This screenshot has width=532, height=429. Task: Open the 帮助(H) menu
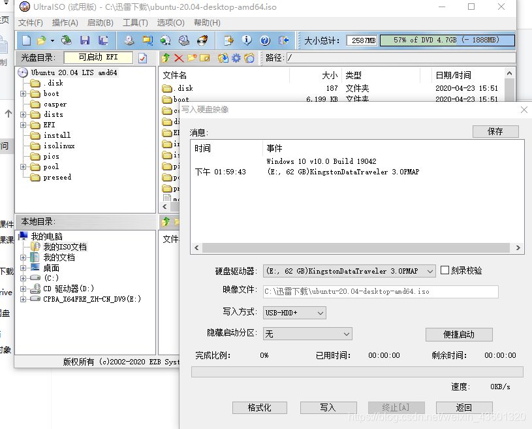pos(207,23)
